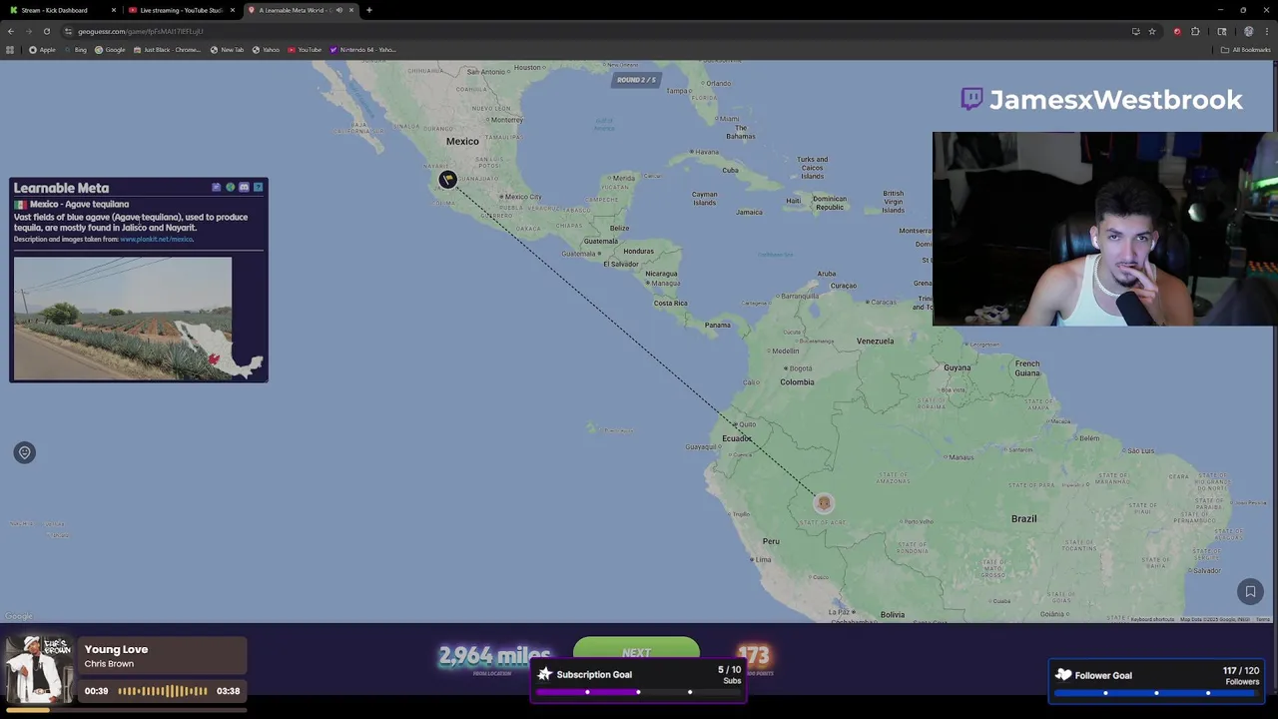Screen dimensions: 1278x719
Task: Close the Stream - Kick Dashboard tab
Action: tap(113, 10)
